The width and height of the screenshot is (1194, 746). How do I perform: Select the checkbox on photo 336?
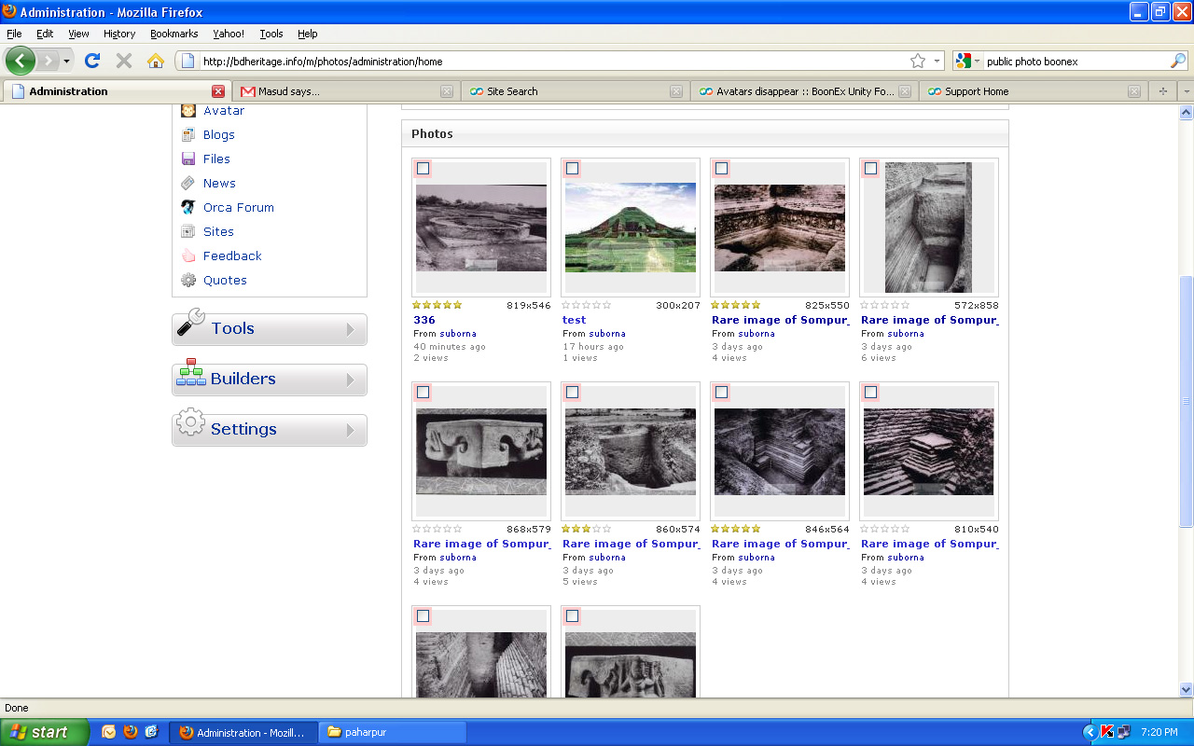423,169
